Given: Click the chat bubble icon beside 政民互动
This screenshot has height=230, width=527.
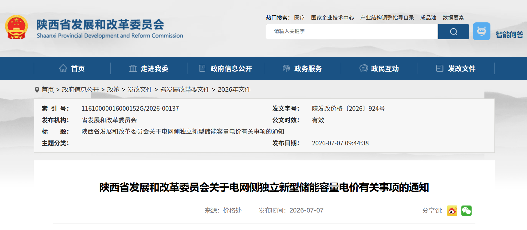Looking at the screenshot, I should pyautogui.click(x=364, y=68).
